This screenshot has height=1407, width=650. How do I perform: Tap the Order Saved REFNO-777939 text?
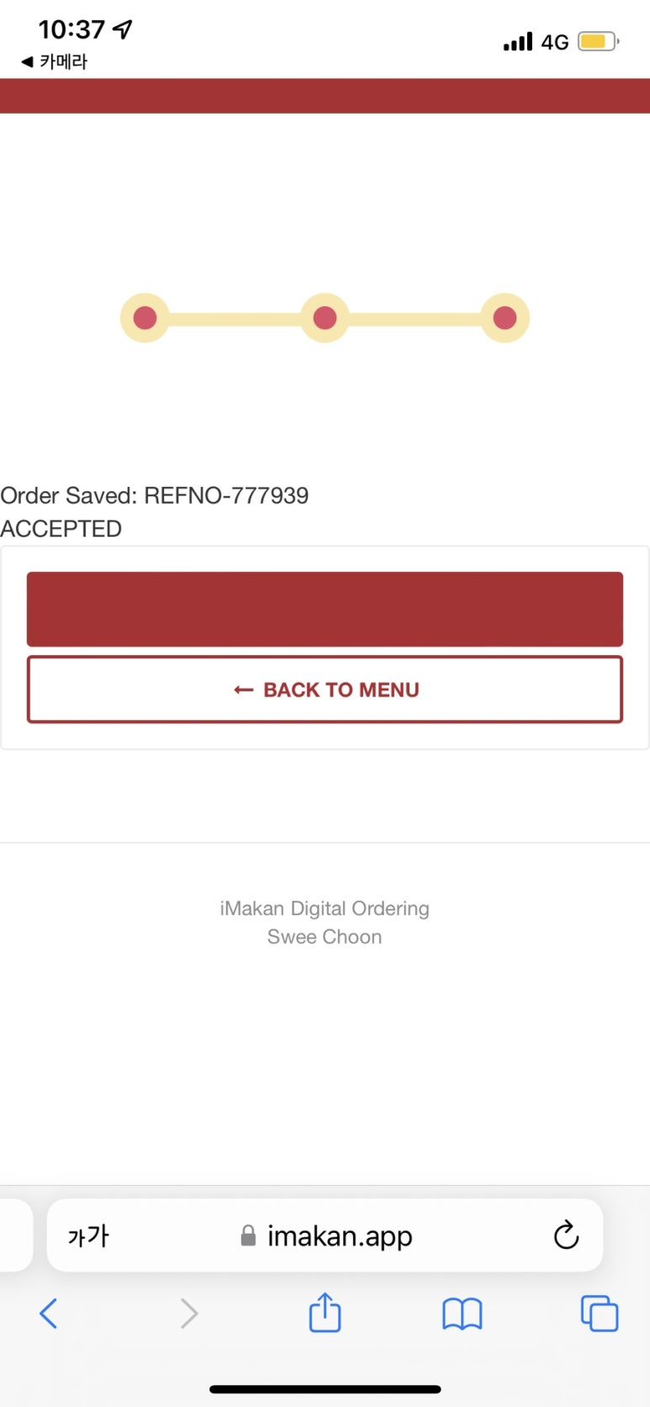tap(155, 495)
